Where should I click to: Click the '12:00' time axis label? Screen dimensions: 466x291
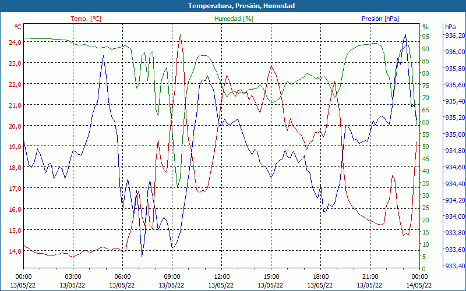[x=221, y=276]
